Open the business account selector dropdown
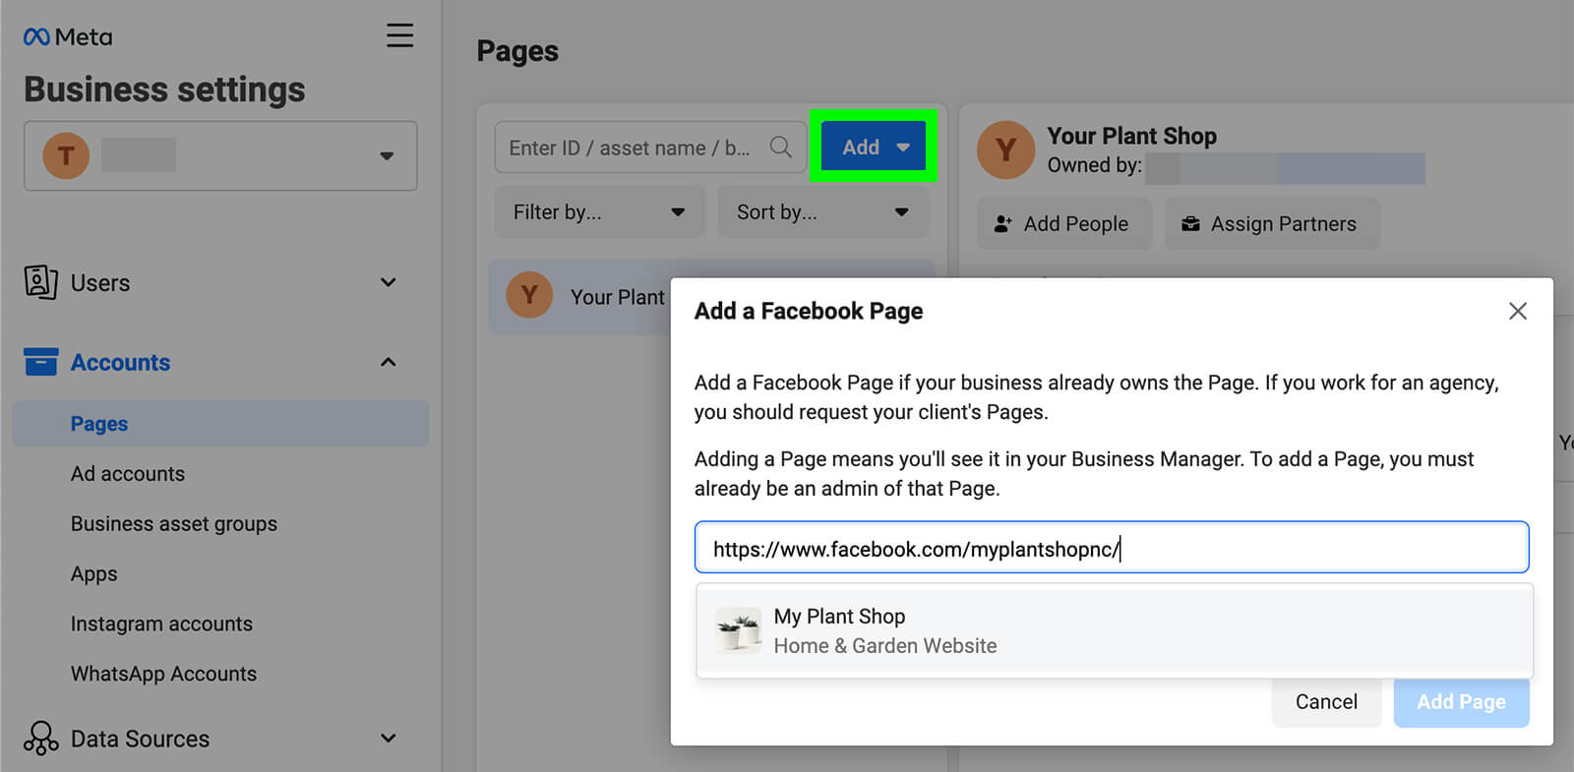 coord(220,155)
